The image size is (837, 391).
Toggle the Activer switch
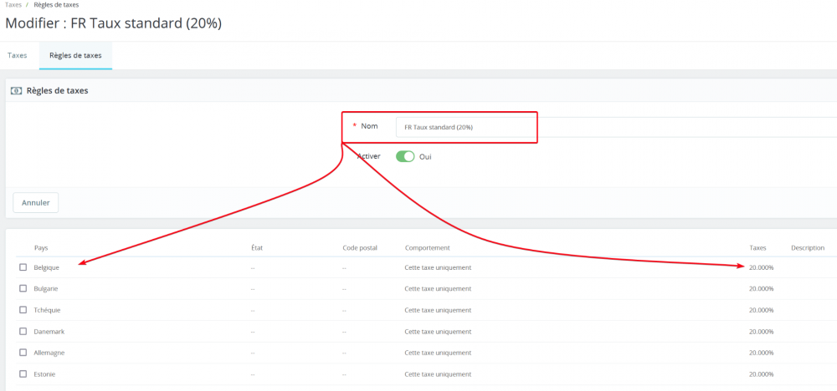point(405,156)
